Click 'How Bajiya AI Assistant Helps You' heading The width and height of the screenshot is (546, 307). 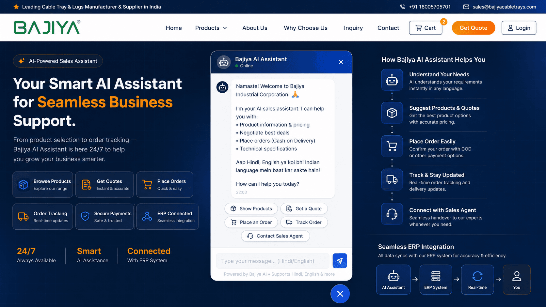(433, 60)
